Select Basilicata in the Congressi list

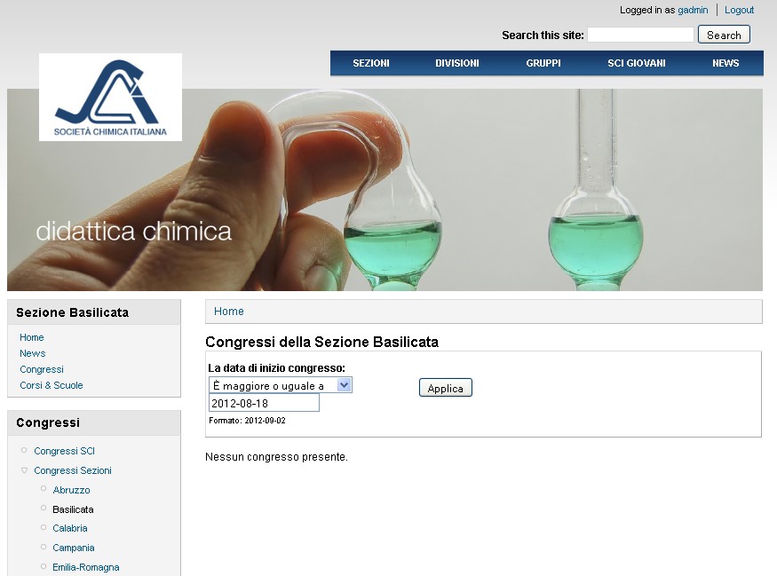pos(73,509)
